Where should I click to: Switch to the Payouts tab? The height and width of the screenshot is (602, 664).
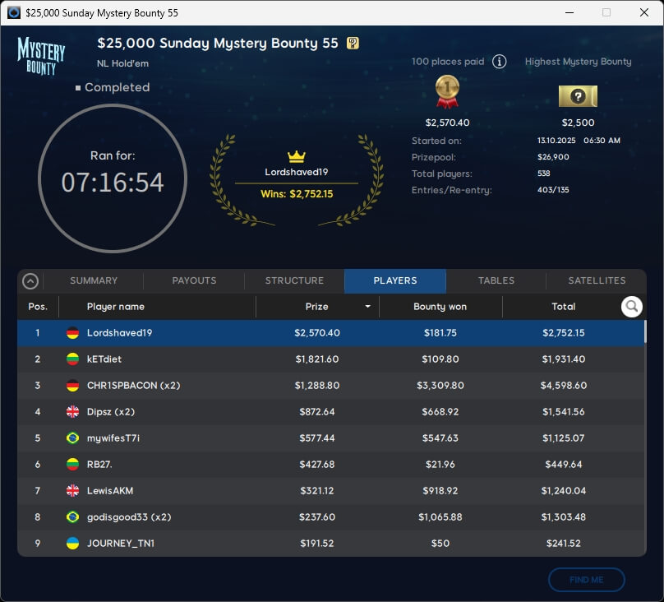click(x=194, y=280)
